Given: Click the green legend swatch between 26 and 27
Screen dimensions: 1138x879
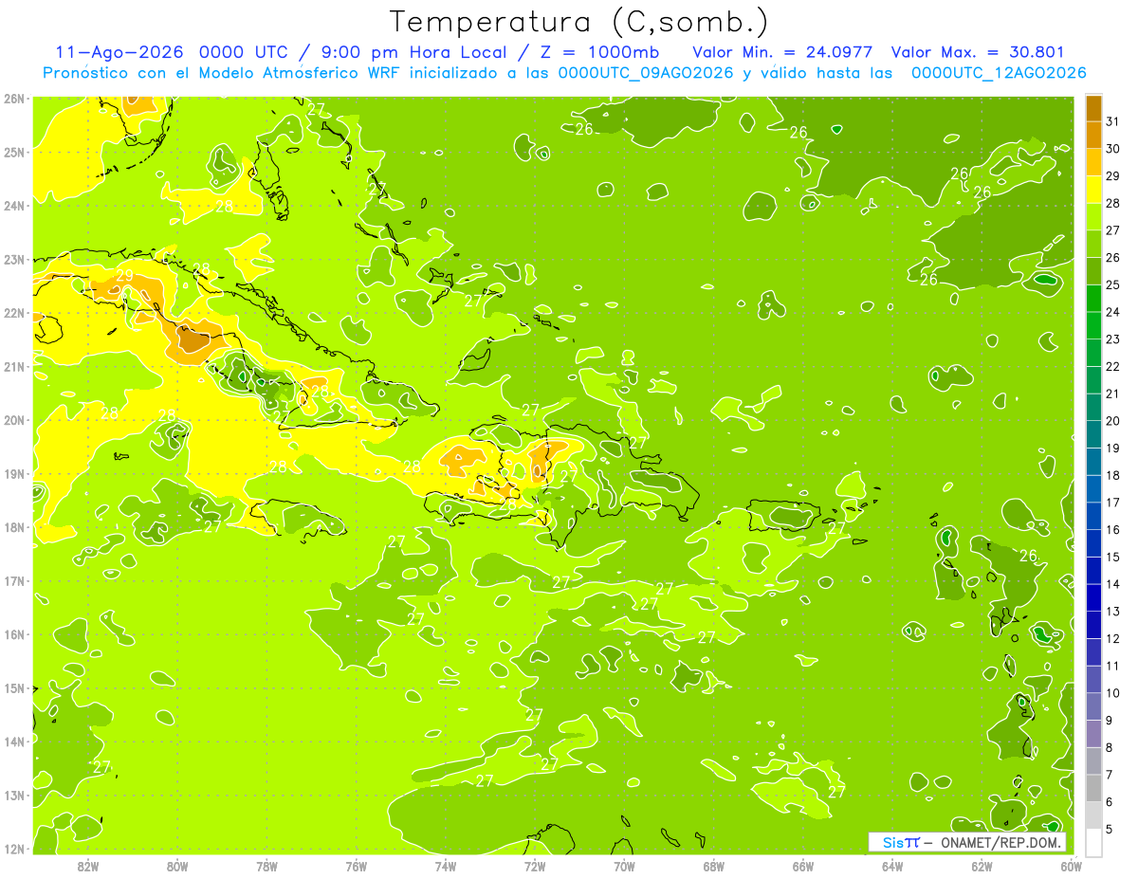Looking at the screenshot, I should coord(1093,244).
